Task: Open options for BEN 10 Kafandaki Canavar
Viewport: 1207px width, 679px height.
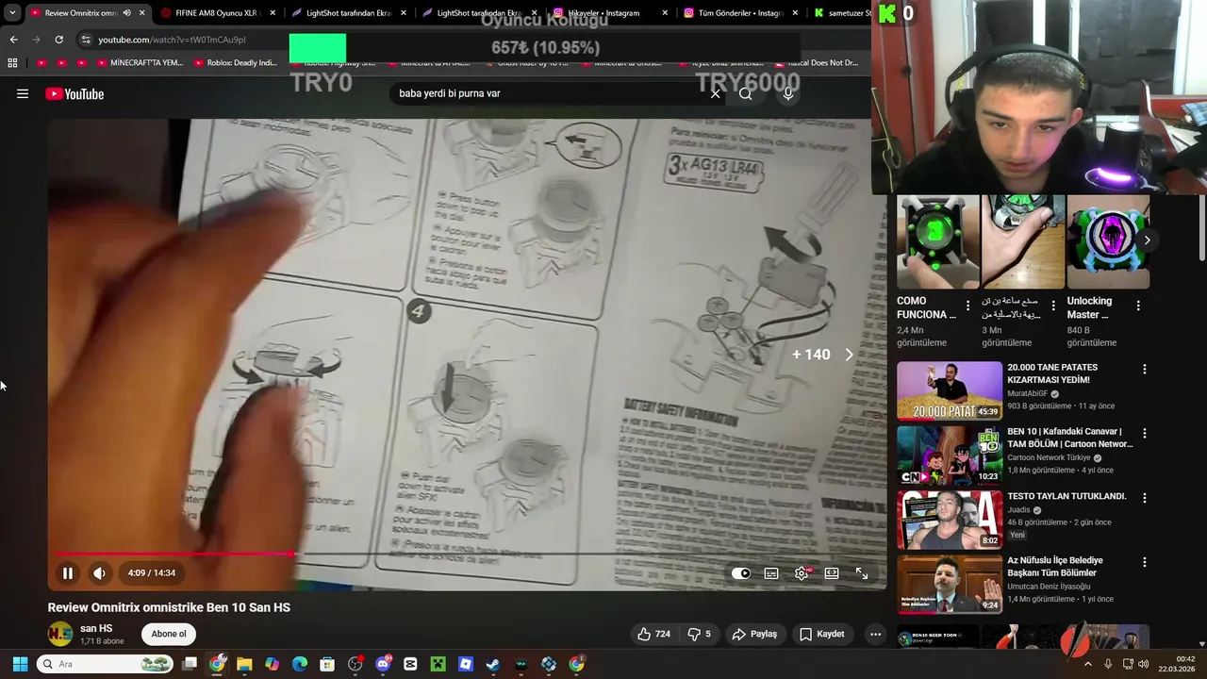Action: [1144, 434]
